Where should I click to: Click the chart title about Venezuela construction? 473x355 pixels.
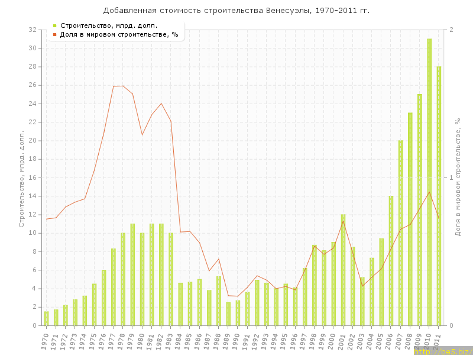(x=236, y=11)
